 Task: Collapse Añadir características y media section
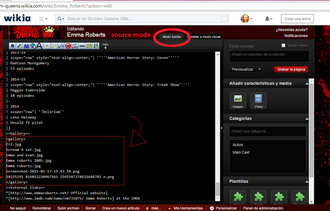coord(307,84)
